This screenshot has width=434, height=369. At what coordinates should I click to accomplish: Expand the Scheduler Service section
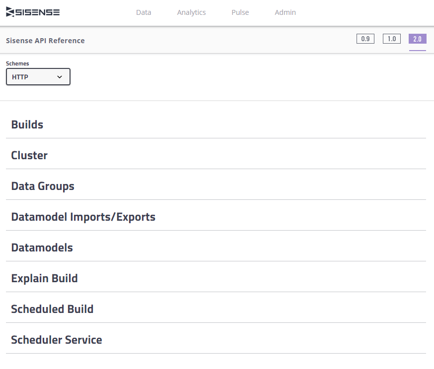(56, 340)
